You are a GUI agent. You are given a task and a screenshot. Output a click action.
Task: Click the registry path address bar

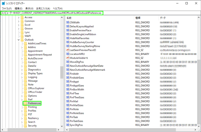click(x=100, y=13)
